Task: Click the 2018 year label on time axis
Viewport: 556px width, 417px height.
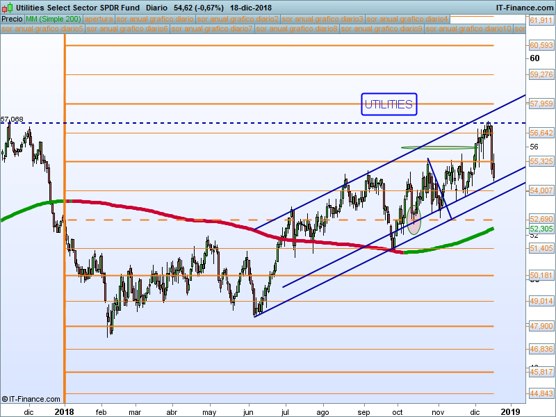Action: tap(64, 411)
